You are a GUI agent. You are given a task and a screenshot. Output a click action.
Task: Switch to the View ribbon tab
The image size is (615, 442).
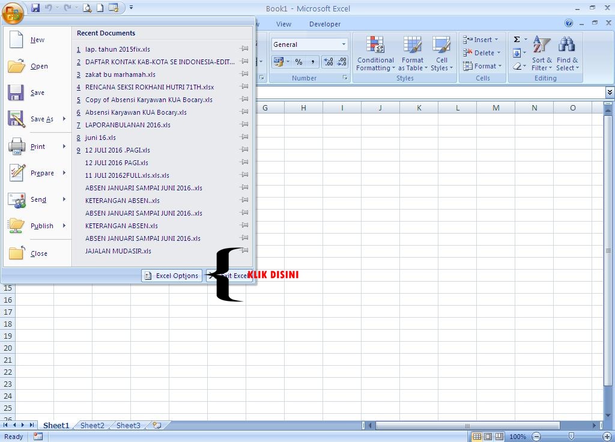coord(283,24)
